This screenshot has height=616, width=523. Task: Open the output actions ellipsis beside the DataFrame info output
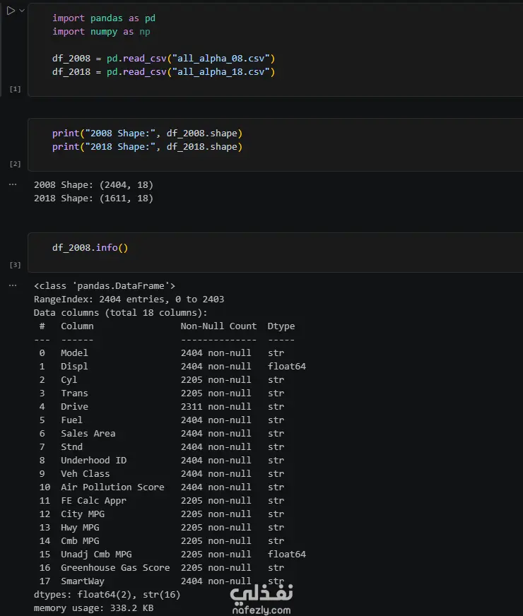point(13,285)
